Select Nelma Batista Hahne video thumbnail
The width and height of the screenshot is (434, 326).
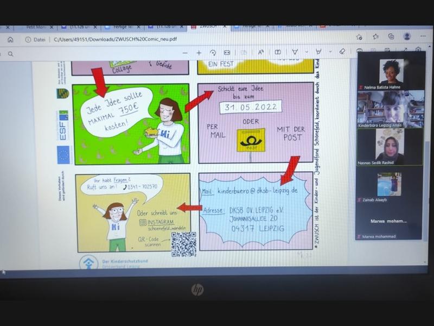[x=391, y=72]
